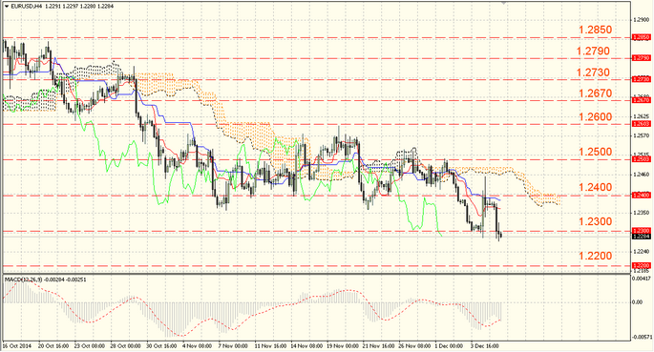The width and height of the screenshot is (654, 352).
Task: Select the red 1.2730 price tag on axis
Action: coord(641,79)
